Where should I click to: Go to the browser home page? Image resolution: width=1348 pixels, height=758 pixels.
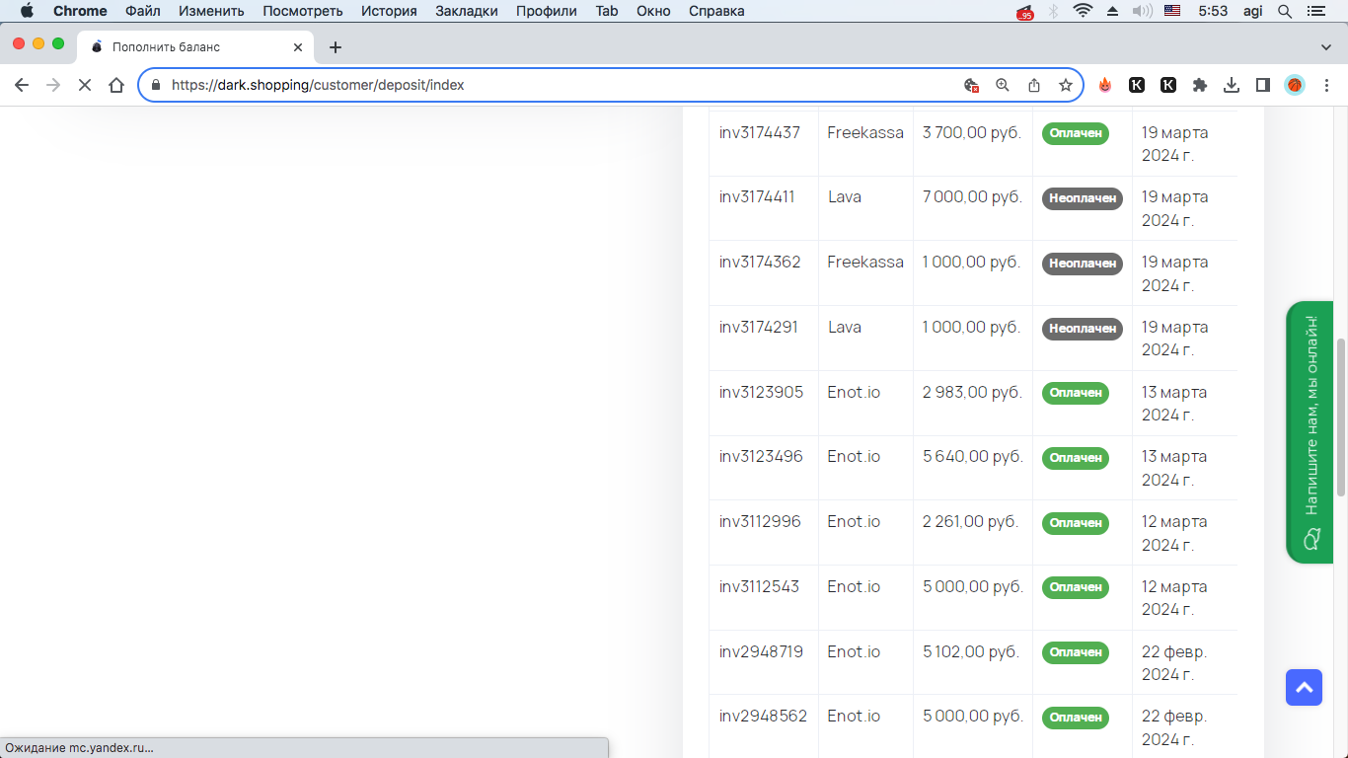click(x=116, y=85)
